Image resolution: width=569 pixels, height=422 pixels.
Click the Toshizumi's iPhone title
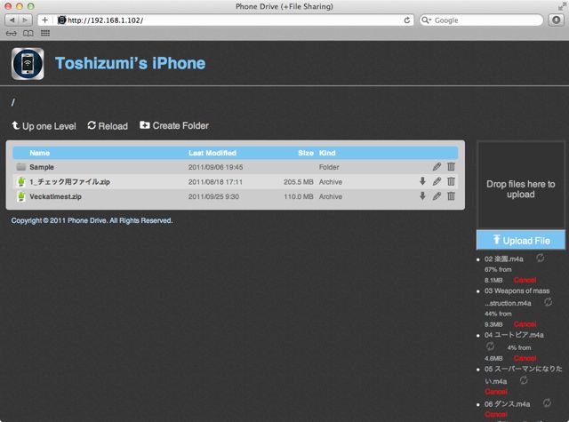coord(131,63)
